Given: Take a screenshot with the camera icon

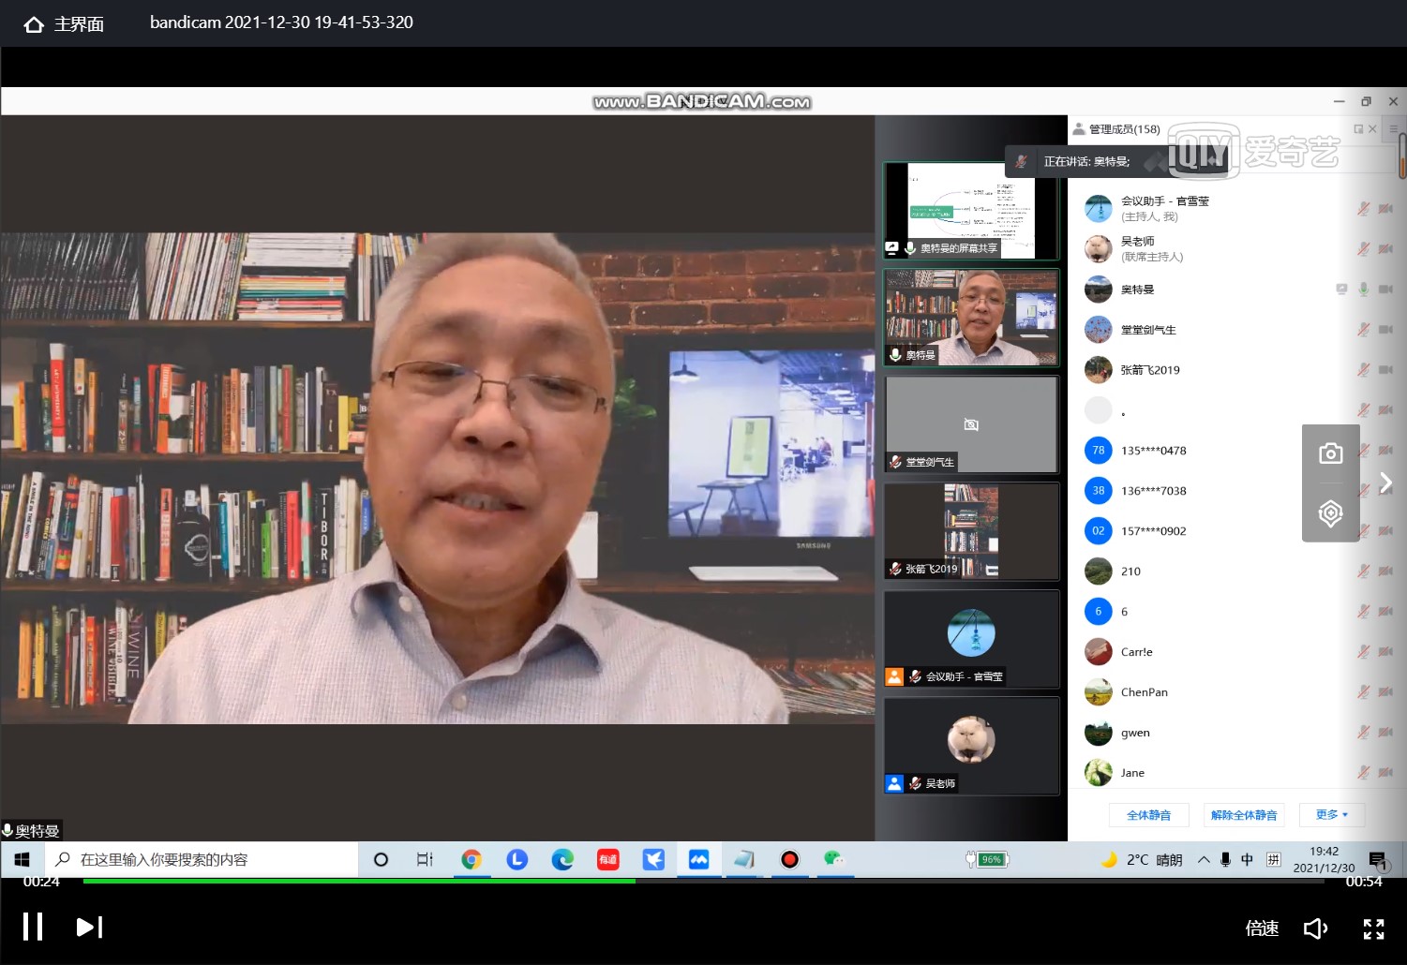Looking at the screenshot, I should tap(1330, 453).
